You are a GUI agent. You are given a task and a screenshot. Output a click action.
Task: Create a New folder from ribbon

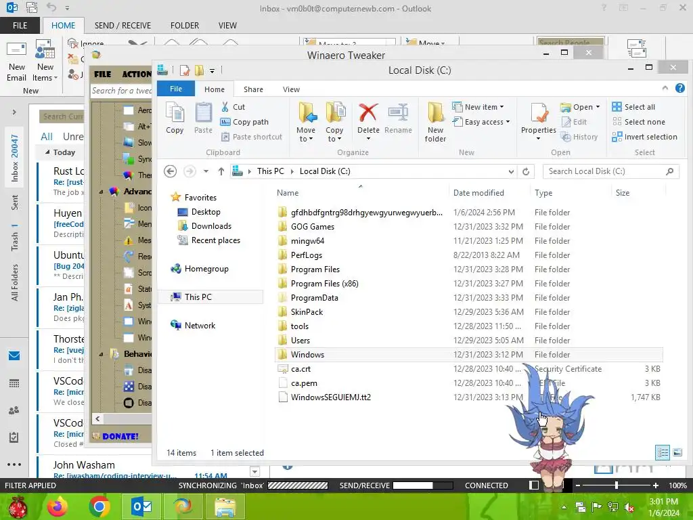[x=435, y=122]
